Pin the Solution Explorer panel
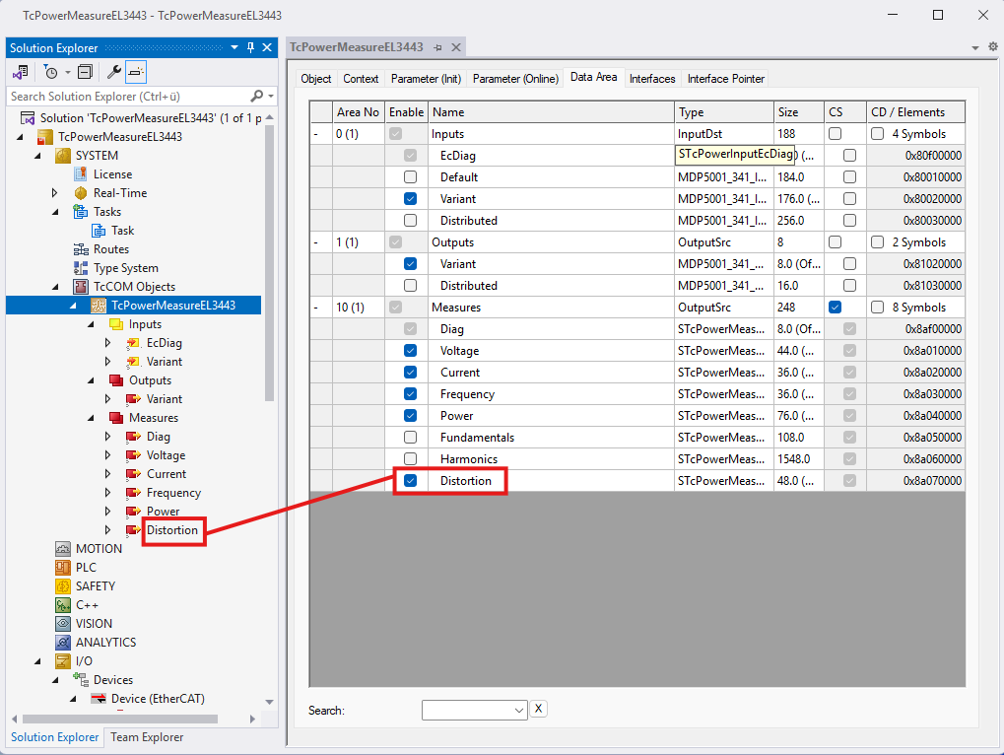 point(250,48)
